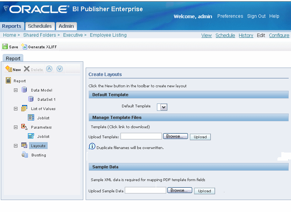291x212 pixels.
Task: Click Upload next to template Browse
Action: click(200, 137)
